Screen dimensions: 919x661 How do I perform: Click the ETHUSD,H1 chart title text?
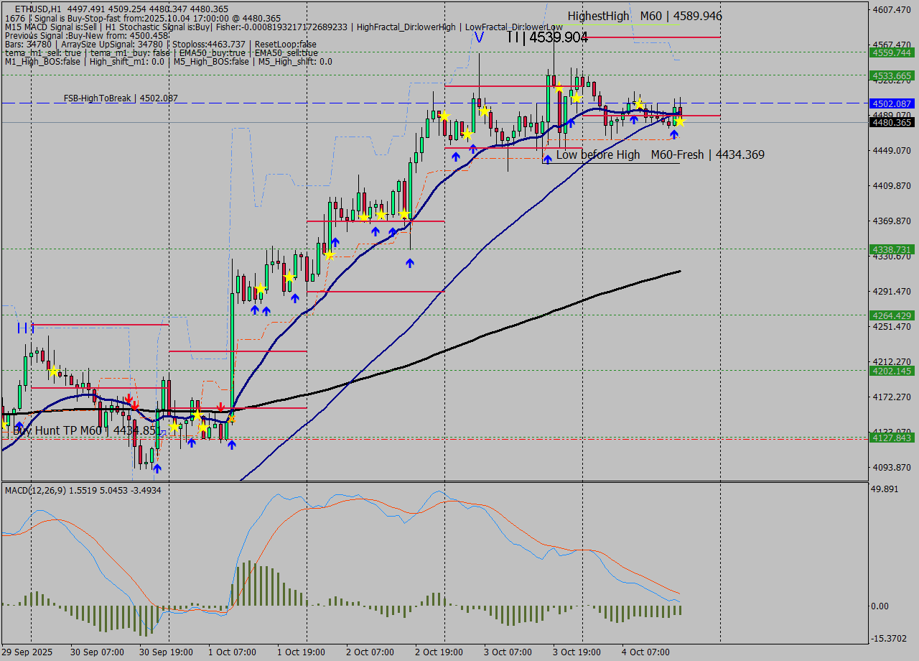pos(37,9)
